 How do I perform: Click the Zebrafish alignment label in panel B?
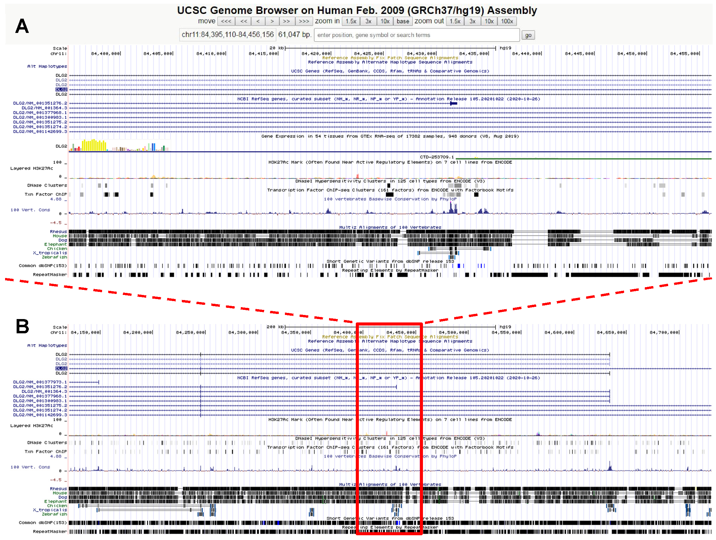click(54, 514)
